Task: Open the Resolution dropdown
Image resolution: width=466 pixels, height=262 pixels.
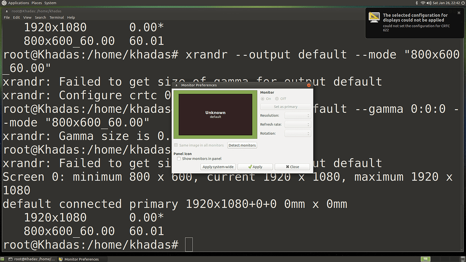Action: [x=296, y=115]
